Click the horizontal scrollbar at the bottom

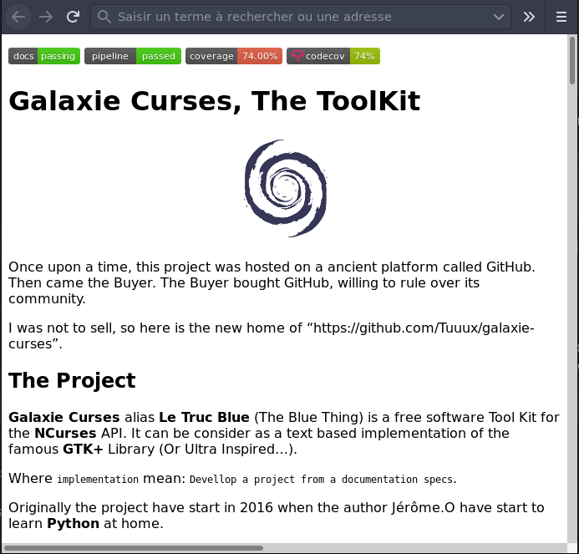click(x=134, y=548)
